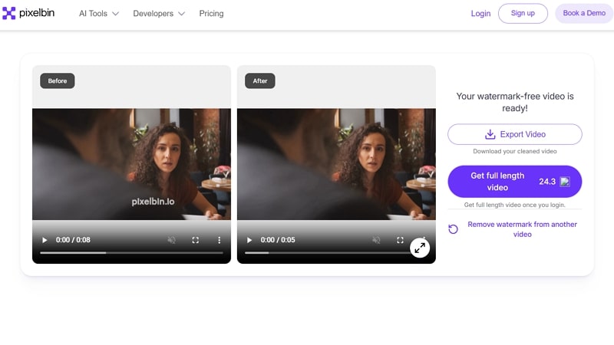The image size is (614, 345).
Task: Expand the AI Tools dropdown
Action: point(99,14)
